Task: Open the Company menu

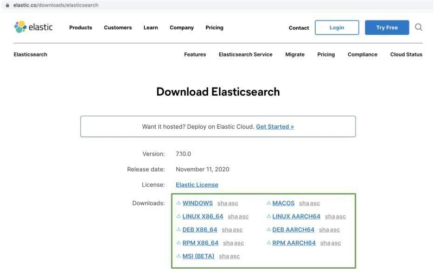Action: coord(182,28)
